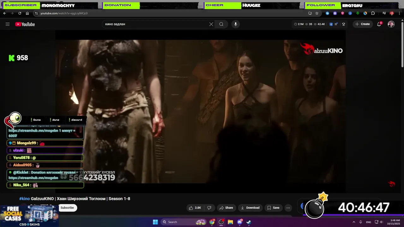Open Steam from the taskbar

(x=249, y=222)
